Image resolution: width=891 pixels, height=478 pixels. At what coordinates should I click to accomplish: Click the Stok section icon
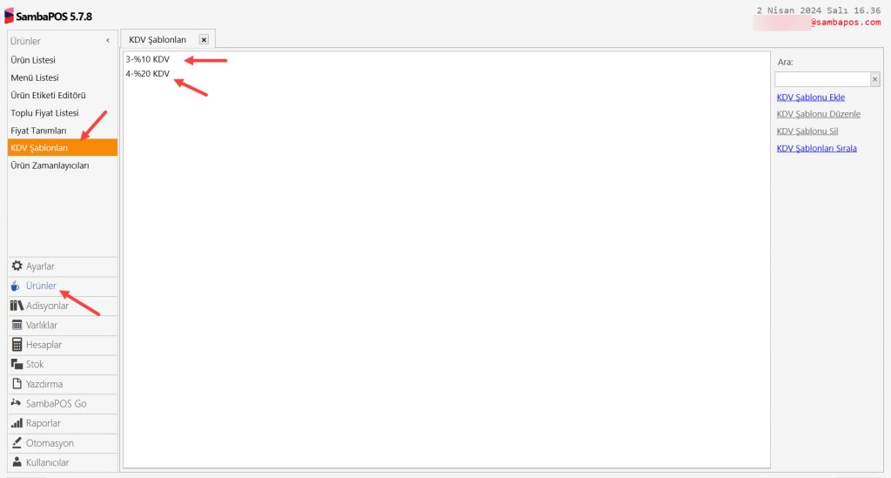point(17,365)
